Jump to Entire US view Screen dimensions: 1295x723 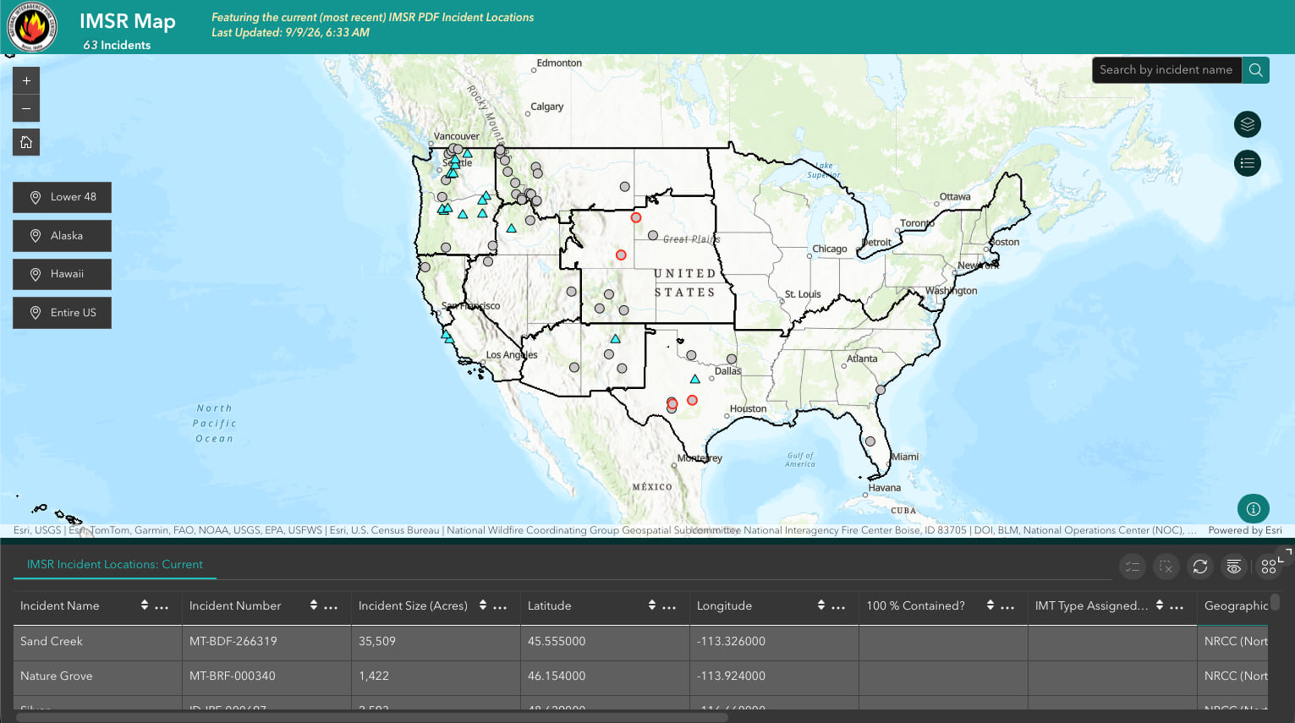point(62,313)
